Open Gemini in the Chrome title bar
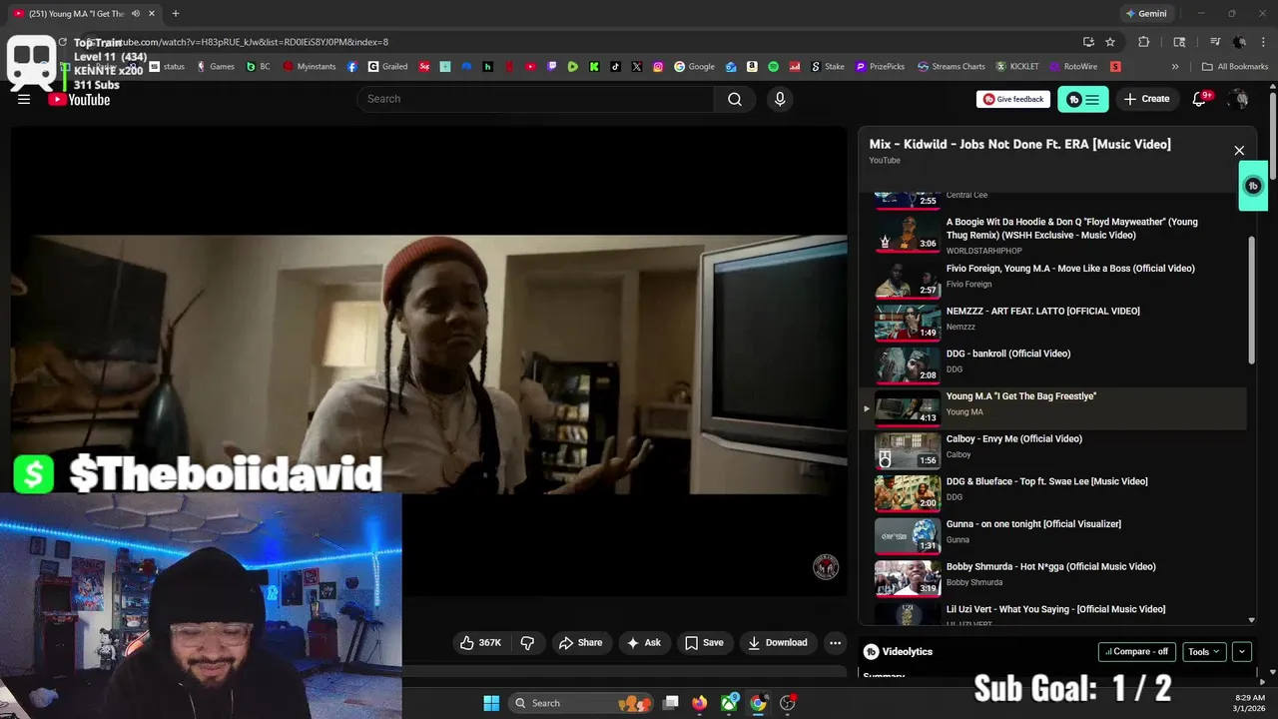The width and height of the screenshot is (1278, 719). pyautogui.click(x=1145, y=13)
